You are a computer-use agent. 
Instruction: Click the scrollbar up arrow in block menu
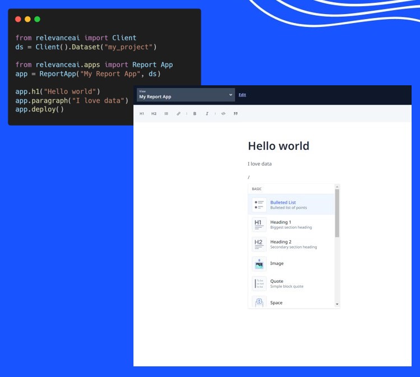pos(337,186)
